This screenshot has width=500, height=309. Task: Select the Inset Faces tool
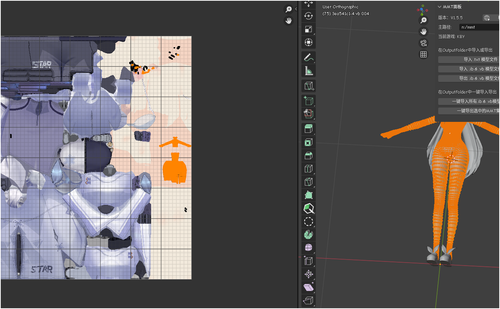coord(309,142)
